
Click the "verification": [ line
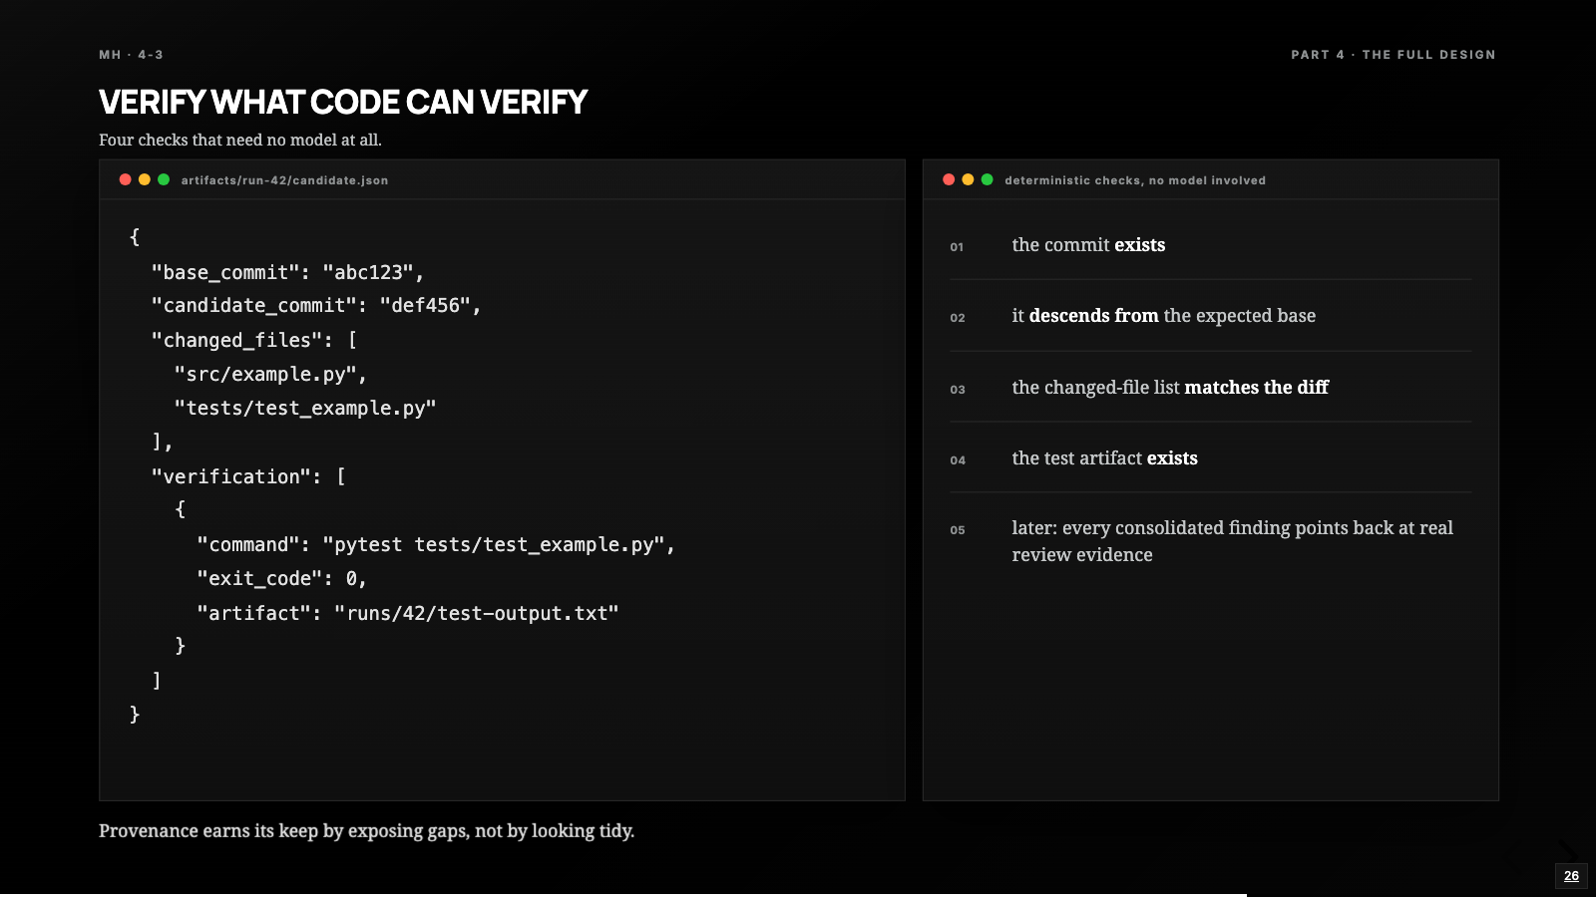point(248,476)
